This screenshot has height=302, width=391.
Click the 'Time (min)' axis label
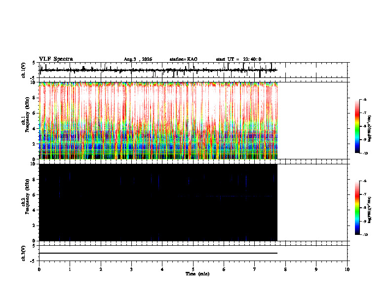197,274
